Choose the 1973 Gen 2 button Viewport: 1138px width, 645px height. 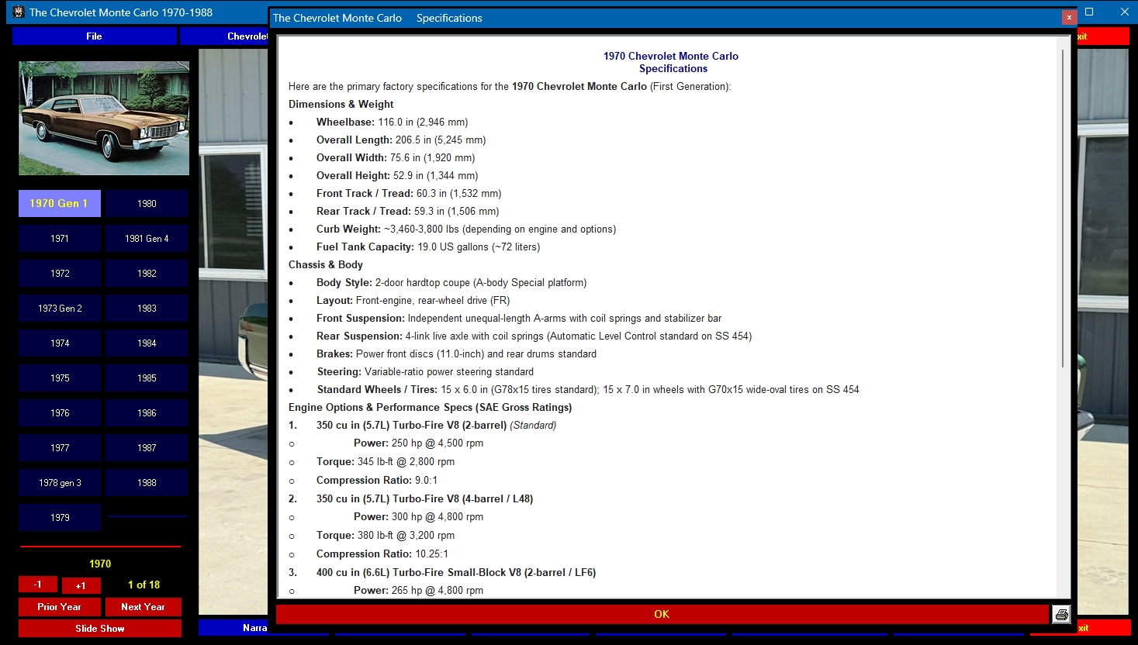pyautogui.click(x=60, y=309)
